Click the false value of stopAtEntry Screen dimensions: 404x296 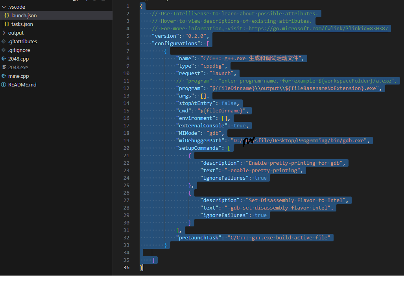click(229, 103)
